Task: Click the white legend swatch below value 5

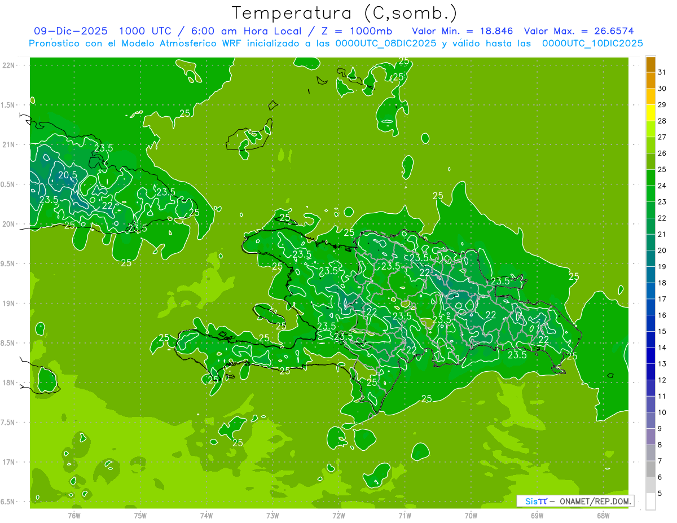Action: click(650, 502)
